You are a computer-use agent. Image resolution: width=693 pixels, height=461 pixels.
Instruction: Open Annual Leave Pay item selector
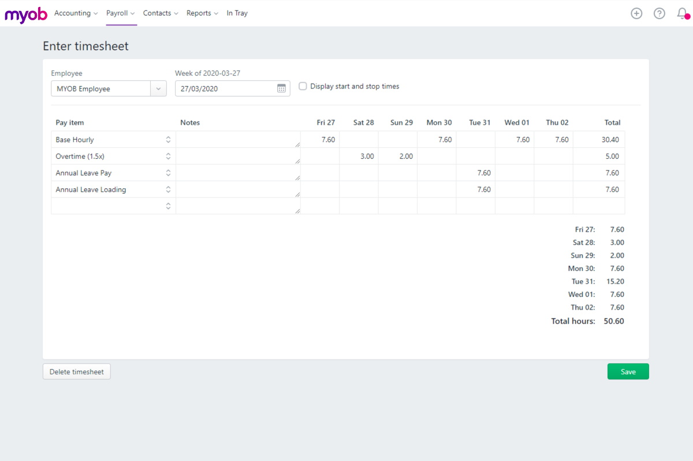coord(168,173)
